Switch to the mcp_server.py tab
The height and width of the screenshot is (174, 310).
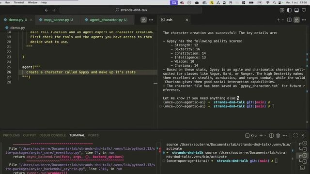(x=56, y=20)
